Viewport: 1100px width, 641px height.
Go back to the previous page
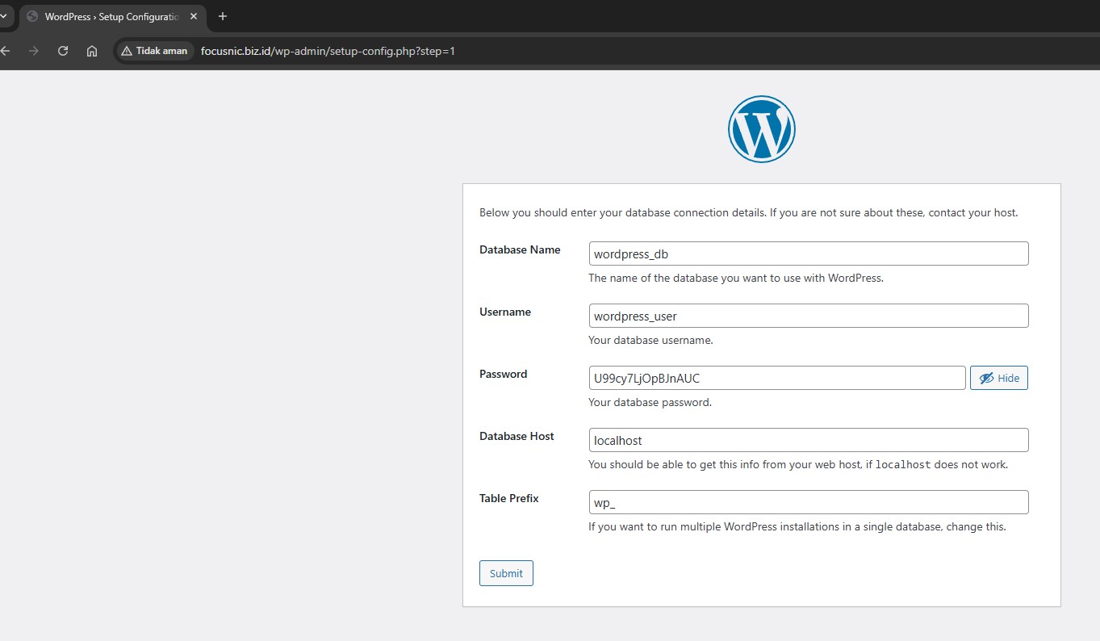(x=6, y=51)
